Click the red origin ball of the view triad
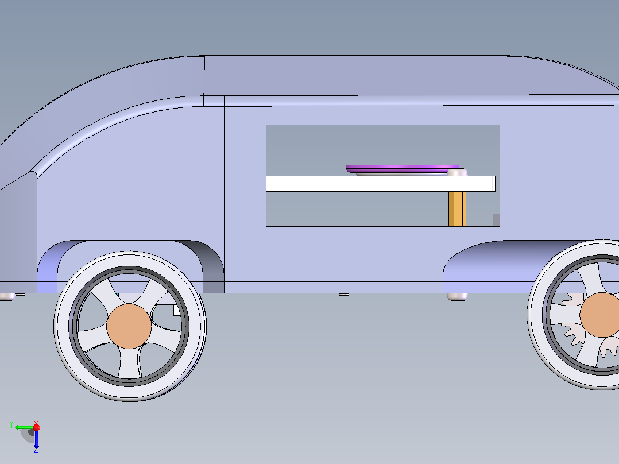This screenshot has width=619, height=464. click(36, 427)
